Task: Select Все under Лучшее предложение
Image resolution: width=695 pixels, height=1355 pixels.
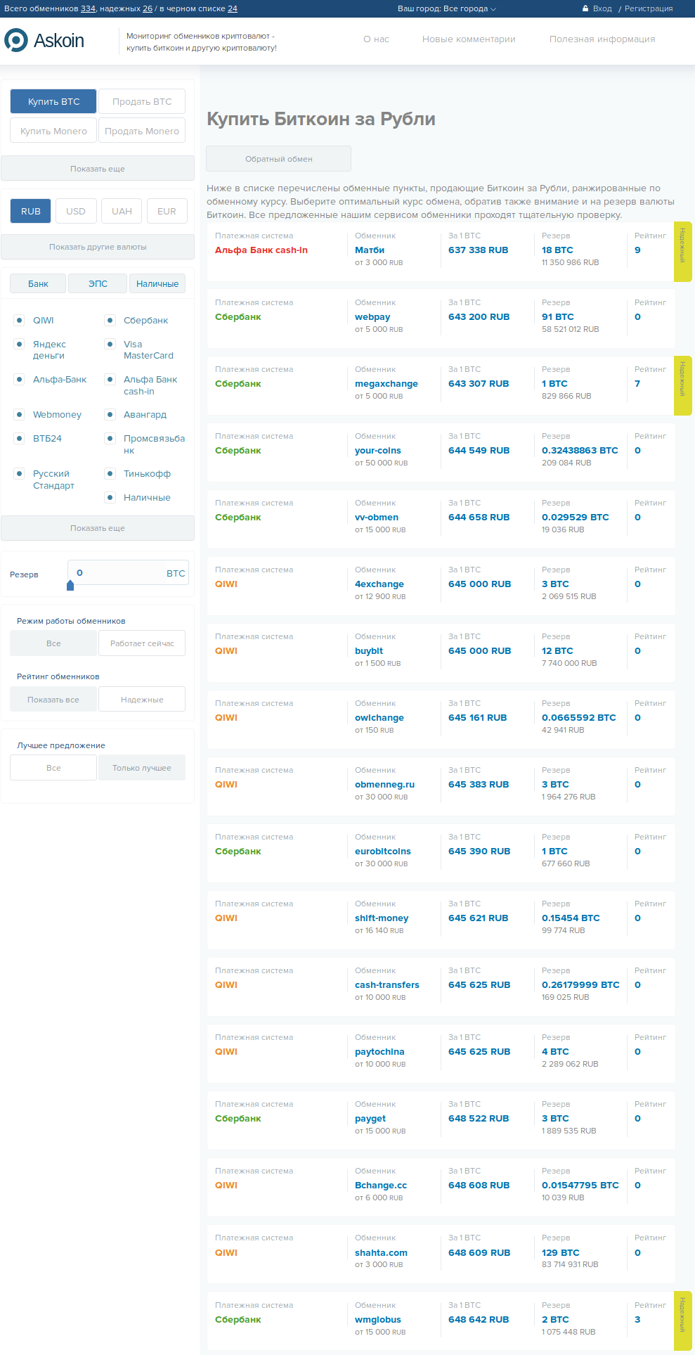Action: coord(53,768)
